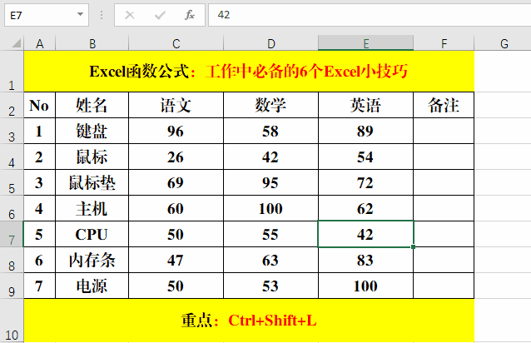Click the 语文 score 26 for 鼠标
531x343 pixels.
[x=176, y=157]
